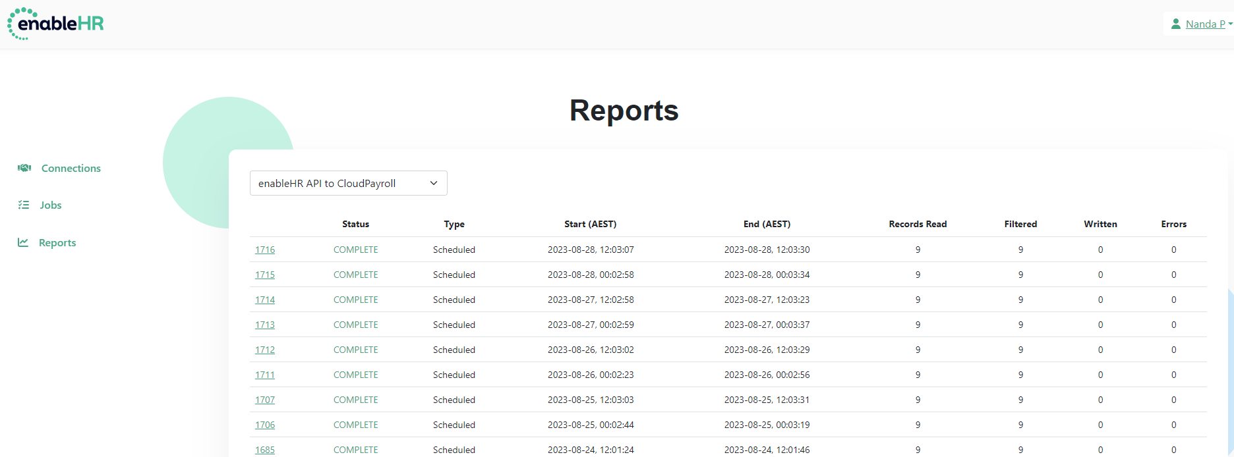View report 1714 details

point(265,300)
